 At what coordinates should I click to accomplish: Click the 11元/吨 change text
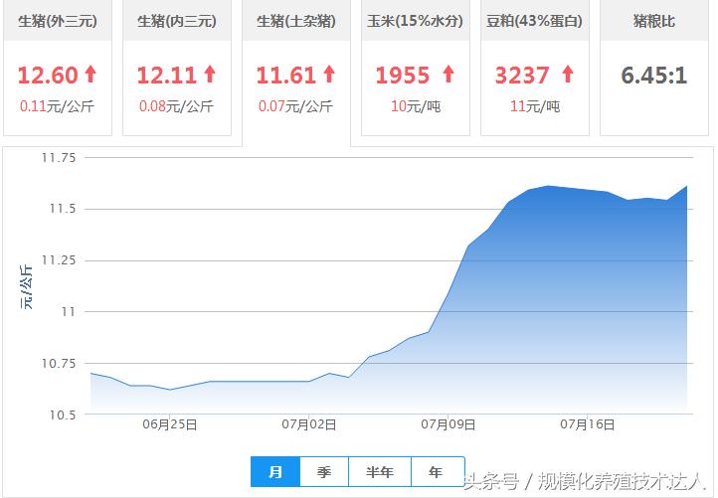click(x=535, y=106)
